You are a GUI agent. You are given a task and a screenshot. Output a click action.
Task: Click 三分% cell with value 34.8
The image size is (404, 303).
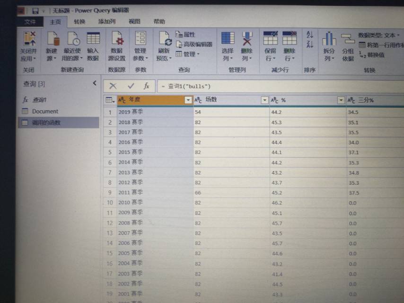click(375, 173)
